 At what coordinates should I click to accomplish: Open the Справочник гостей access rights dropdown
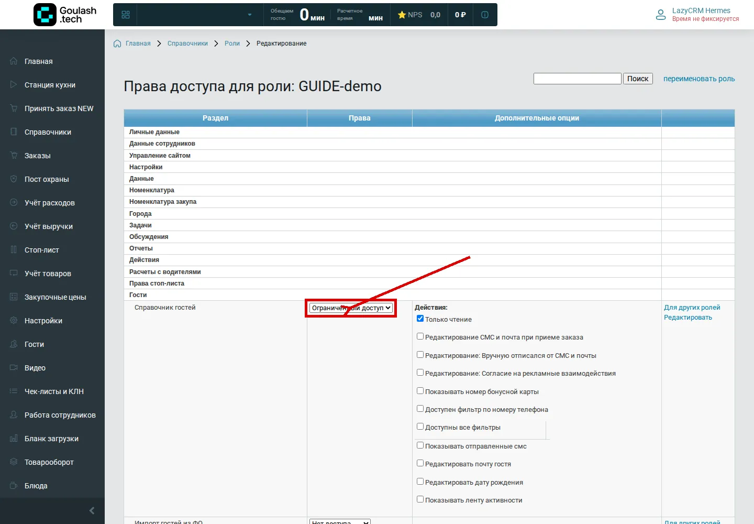click(351, 308)
